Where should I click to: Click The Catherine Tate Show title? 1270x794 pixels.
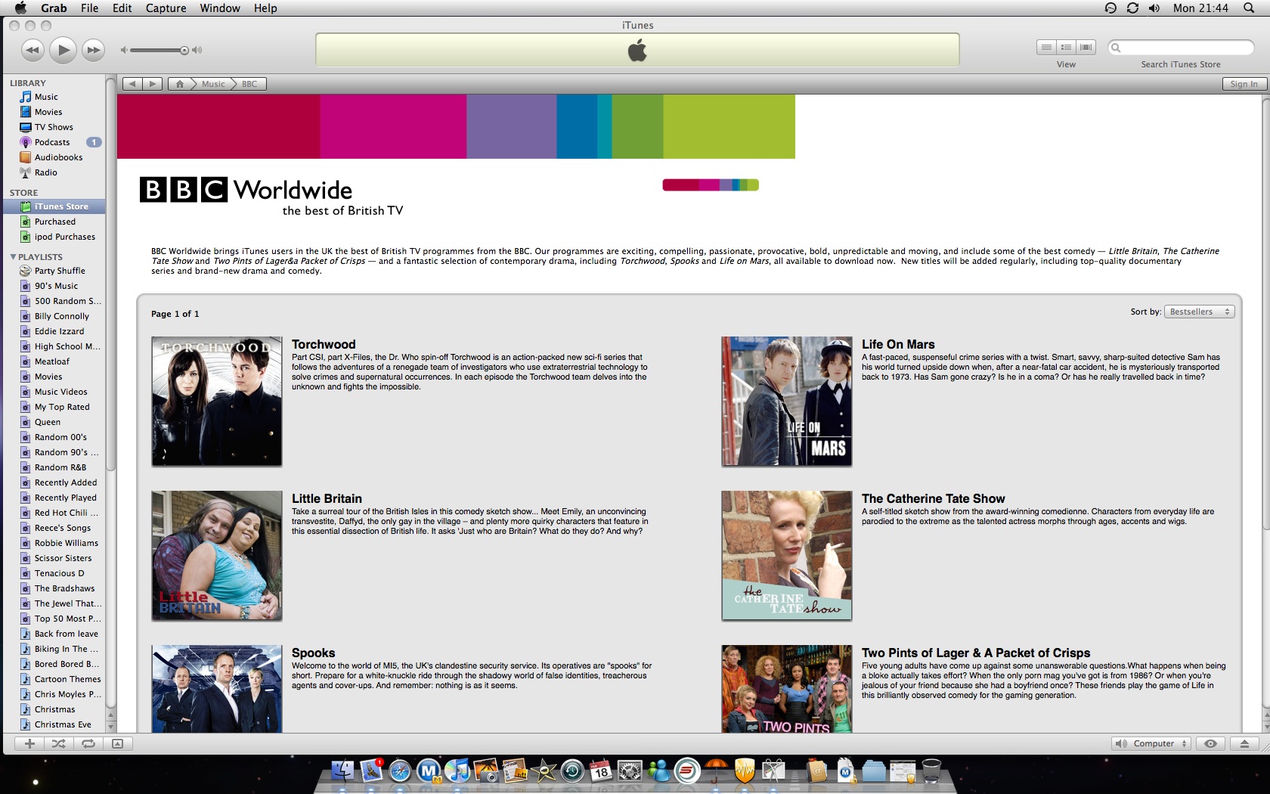(934, 498)
